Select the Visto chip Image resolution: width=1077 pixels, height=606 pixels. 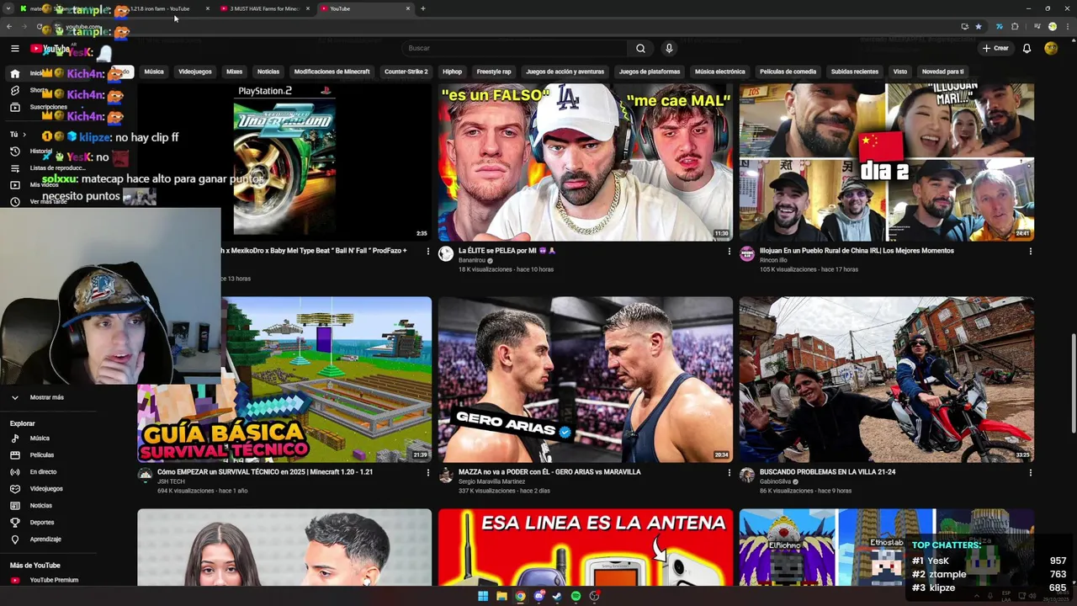pos(900,72)
